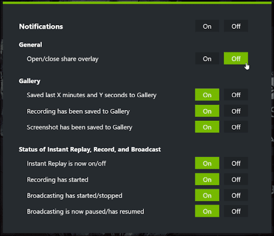Select On for Broadcasting paused/resumed notification
The height and width of the screenshot is (236, 274).
tap(207, 211)
